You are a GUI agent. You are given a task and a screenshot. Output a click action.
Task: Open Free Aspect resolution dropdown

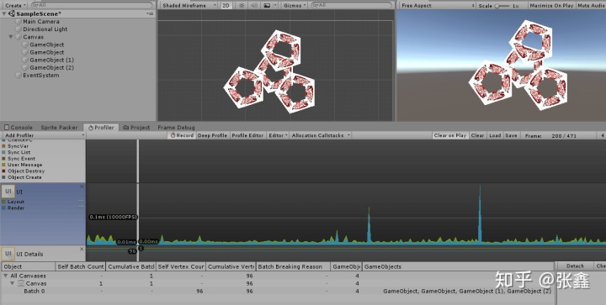(437, 6)
